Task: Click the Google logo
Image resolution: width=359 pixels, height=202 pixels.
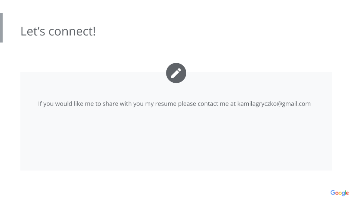Action: [340, 193]
